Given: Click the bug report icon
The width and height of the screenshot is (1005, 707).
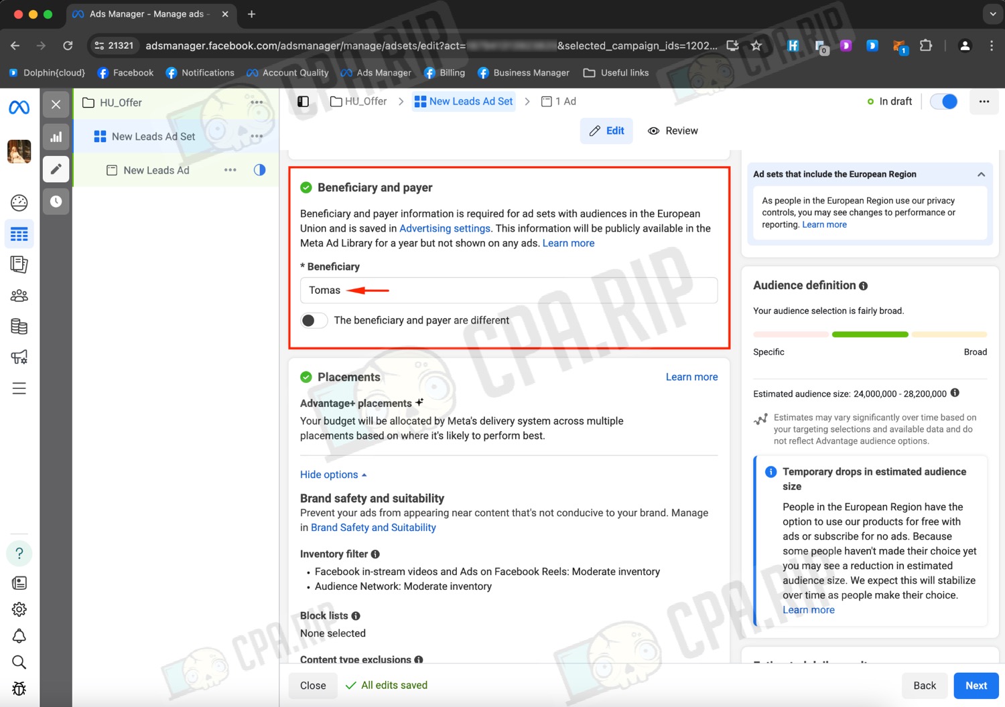Looking at the screenshot, I should point(19,688).
